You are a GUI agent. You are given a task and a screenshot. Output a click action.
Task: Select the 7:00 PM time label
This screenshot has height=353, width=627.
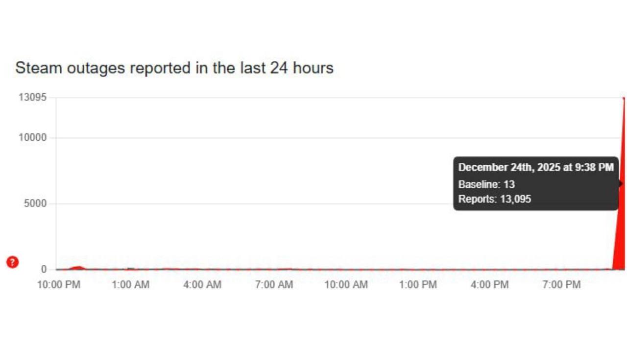561,285
